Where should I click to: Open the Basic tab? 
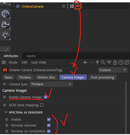point(9,77)
